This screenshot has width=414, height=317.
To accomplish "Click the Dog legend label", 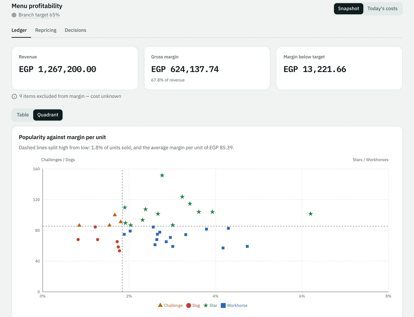I will pyautogui.click(x=196, y=305).
